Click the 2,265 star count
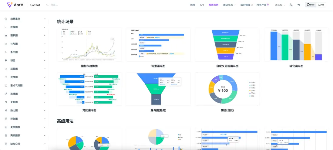333x150 pixels. pyautogui.click(x=321, y=5)
